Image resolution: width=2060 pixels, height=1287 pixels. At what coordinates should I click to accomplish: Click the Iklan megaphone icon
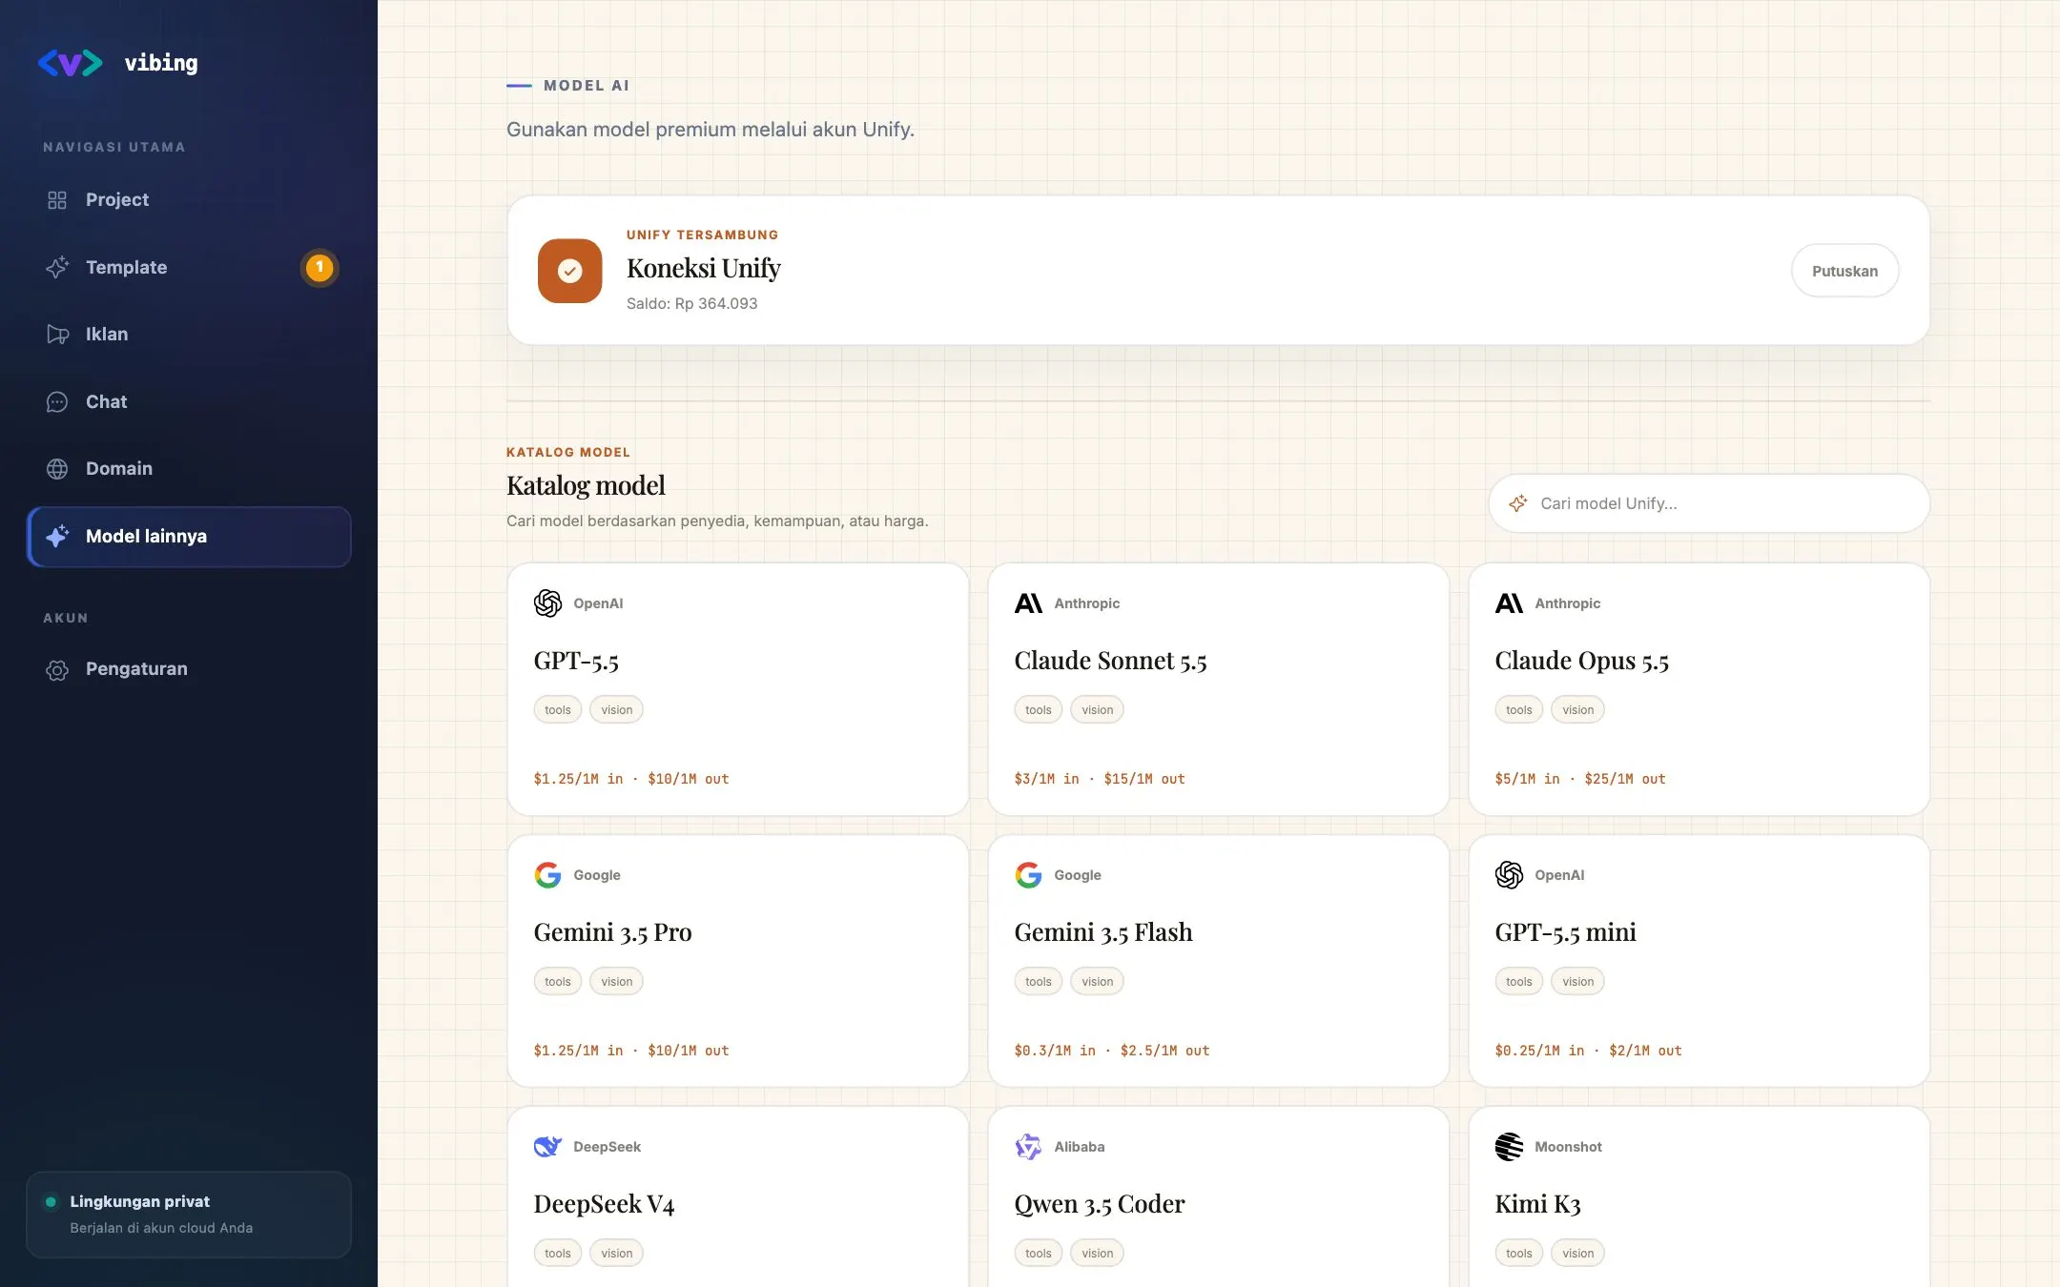[57, 335]
